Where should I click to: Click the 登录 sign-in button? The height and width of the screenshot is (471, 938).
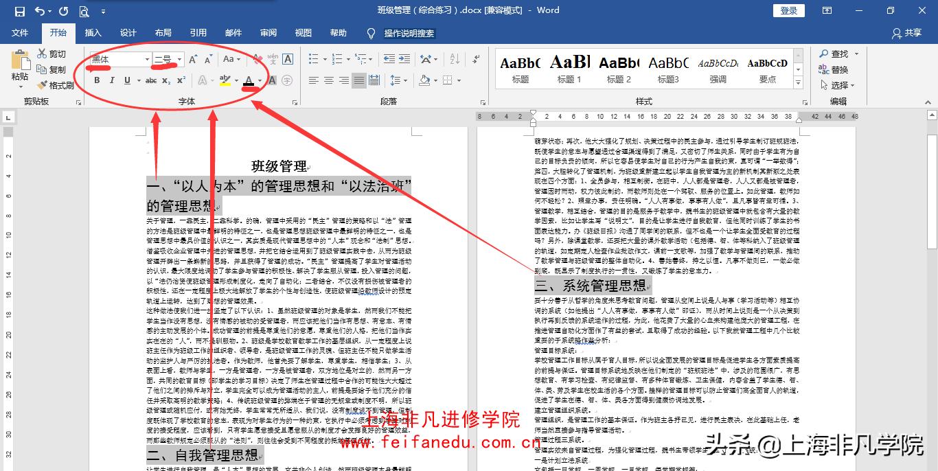pos(788,11)
